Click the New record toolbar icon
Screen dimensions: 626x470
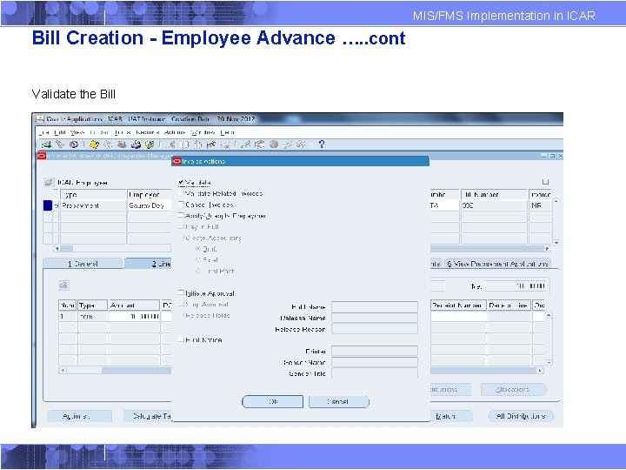click(x=47, y=144)
